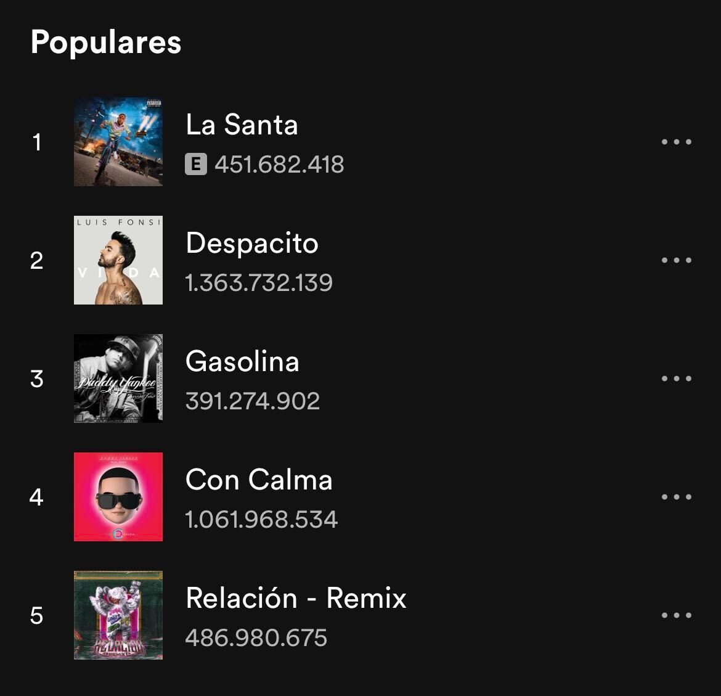This screenshot has height=696, width=721.
Task: Click Luis Fonsi Vida album cover
Action: (x=118, y=260)
